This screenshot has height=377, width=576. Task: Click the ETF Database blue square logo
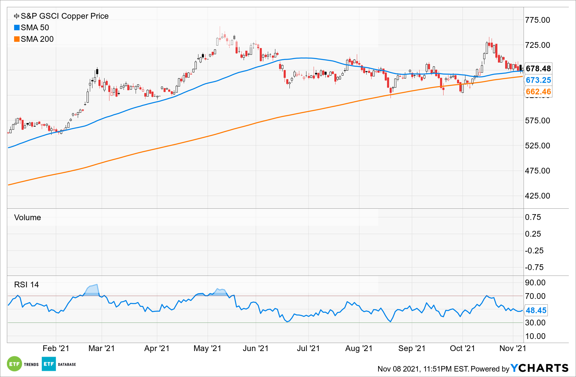49,364
